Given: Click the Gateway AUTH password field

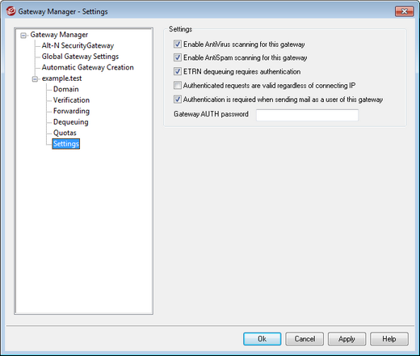Looking at the screenshot, I should [x=307, y=115].
